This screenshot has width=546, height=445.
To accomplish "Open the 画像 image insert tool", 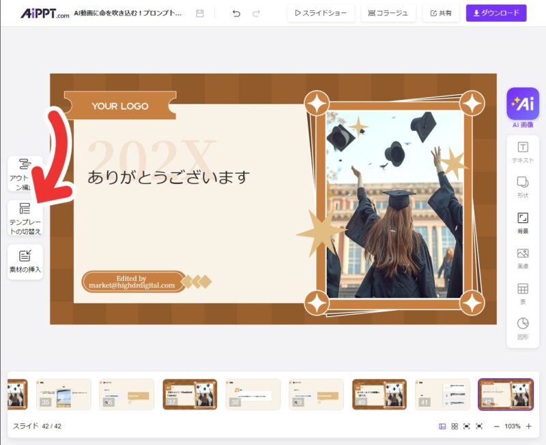I will [x=523, y=258].
